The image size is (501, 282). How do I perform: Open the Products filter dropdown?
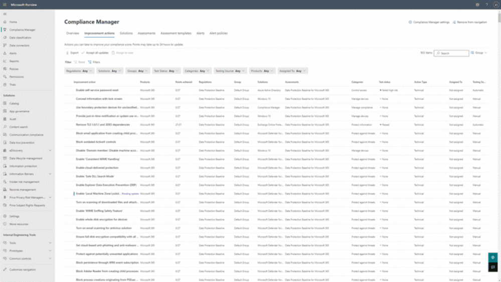262,71
